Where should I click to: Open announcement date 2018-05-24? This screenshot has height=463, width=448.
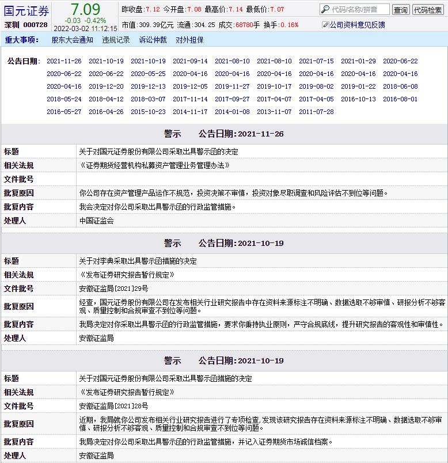[64, 99]
